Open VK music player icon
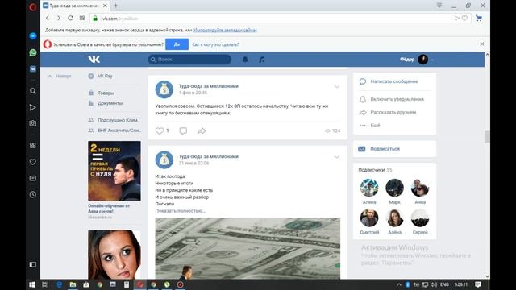The height and width of the screenshot is (290, 516). pos(261,60)
